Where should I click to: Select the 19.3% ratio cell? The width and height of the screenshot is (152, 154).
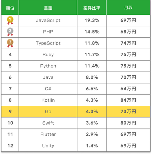[x=92, y=21]
